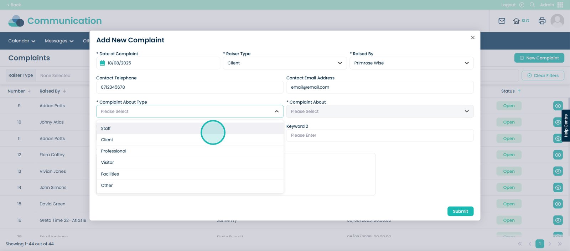Click the calendar icon in Date of Complaint

[x=102, y=63]
